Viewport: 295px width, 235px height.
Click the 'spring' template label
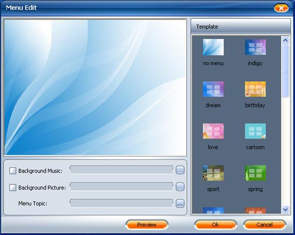pos(255,189)
